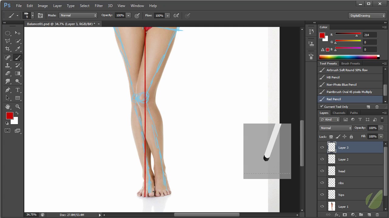Screen dimensions: 389x218
Task: Open the DigitalDrawing workspace dropdown
Action: point(367,16)
